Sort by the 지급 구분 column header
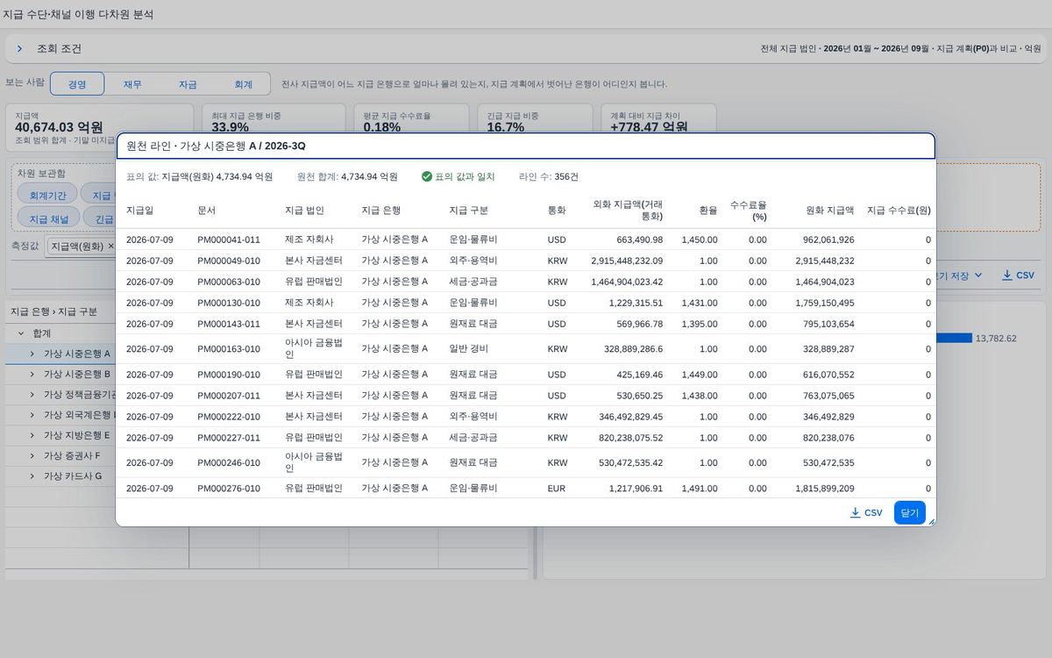The height and width of the screenshot is (658, 1052). pos(468,211)
